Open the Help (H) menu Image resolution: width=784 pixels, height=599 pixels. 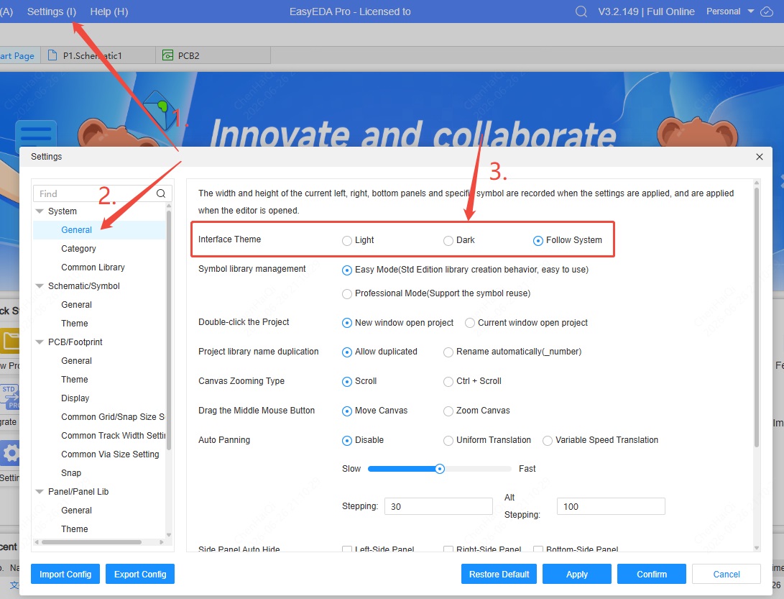pyautogui.click(x=109, y=12)
